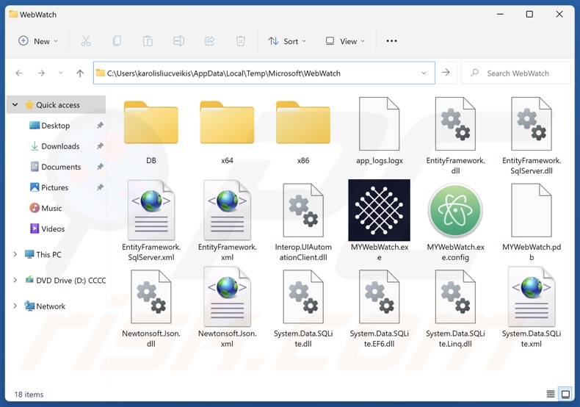Select the EntityFramework.xml file
This screenshot has width=580, height=407.
(x=227, y=221)
